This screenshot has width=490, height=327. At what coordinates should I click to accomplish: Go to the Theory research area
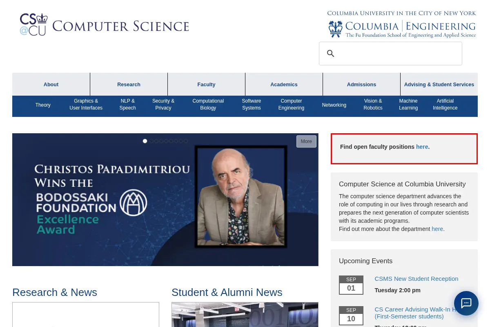(43, 105)
